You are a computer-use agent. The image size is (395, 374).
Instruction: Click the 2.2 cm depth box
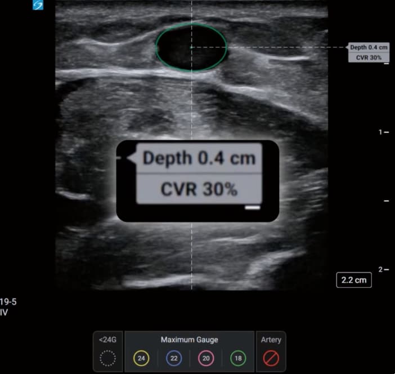[x=353, y=280]
